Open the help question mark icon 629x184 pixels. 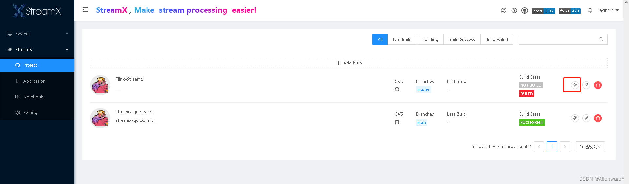514,10
